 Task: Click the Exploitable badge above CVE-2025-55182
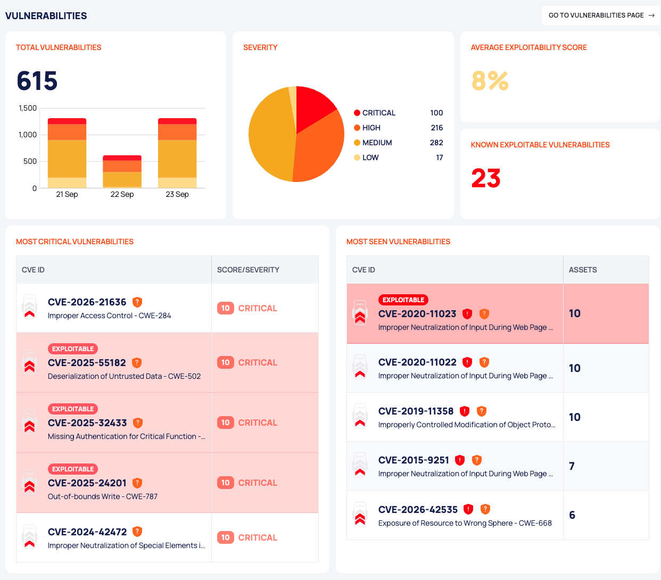(x=73, y=349)
